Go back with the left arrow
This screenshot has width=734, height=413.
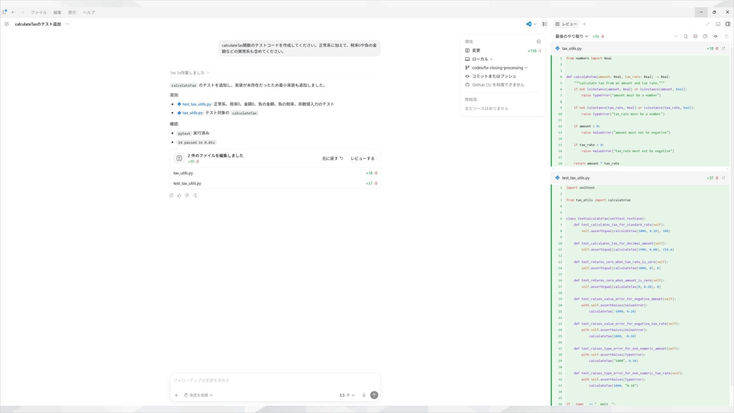[x=13, y=12]
